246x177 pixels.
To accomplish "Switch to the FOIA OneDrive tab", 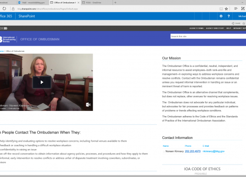I will coord(96,2).
